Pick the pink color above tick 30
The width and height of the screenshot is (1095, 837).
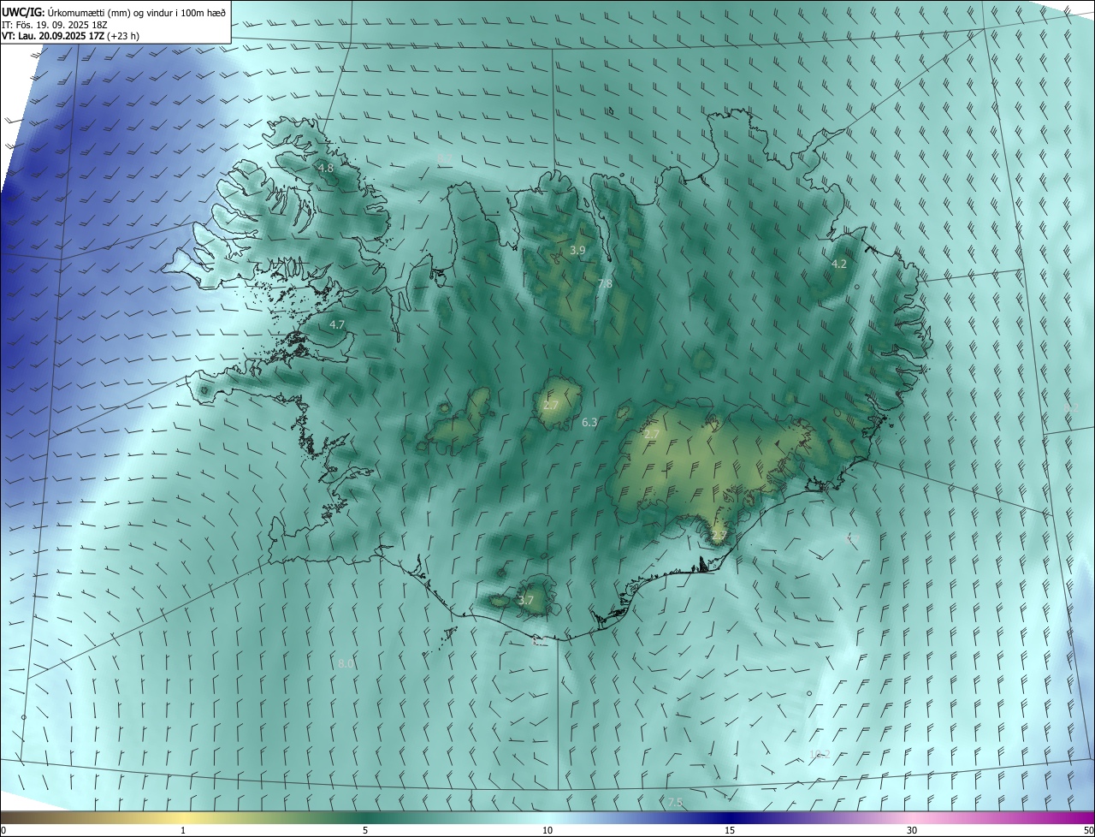(912, 817)
